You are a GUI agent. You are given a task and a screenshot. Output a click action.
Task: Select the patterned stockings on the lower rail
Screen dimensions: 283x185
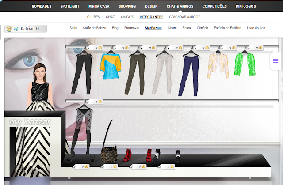(x=81, y=131)
